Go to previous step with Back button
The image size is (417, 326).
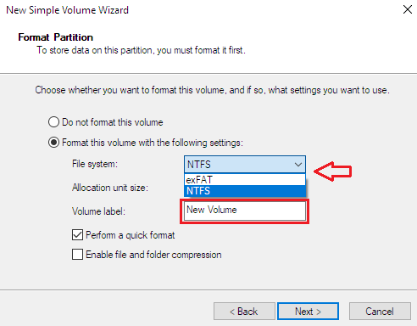244,312
